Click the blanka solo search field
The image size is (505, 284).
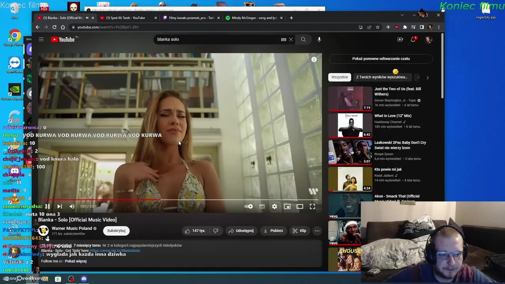coord(218,39)
